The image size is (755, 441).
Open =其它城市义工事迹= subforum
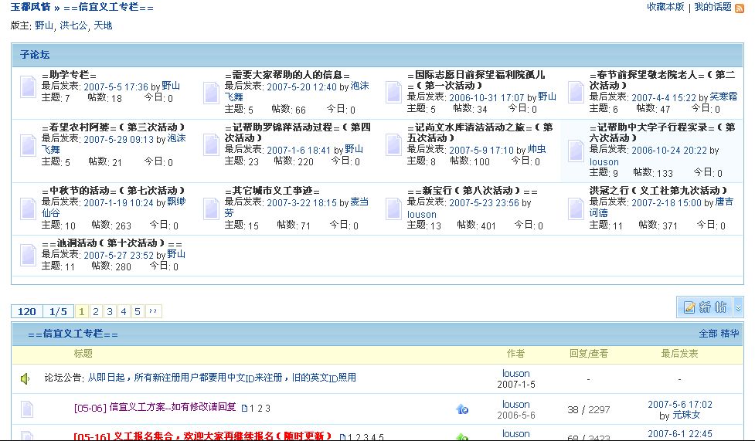[272, 191]
